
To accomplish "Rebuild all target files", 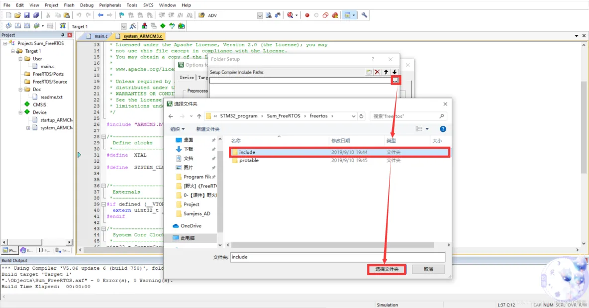I will [27, 26].
